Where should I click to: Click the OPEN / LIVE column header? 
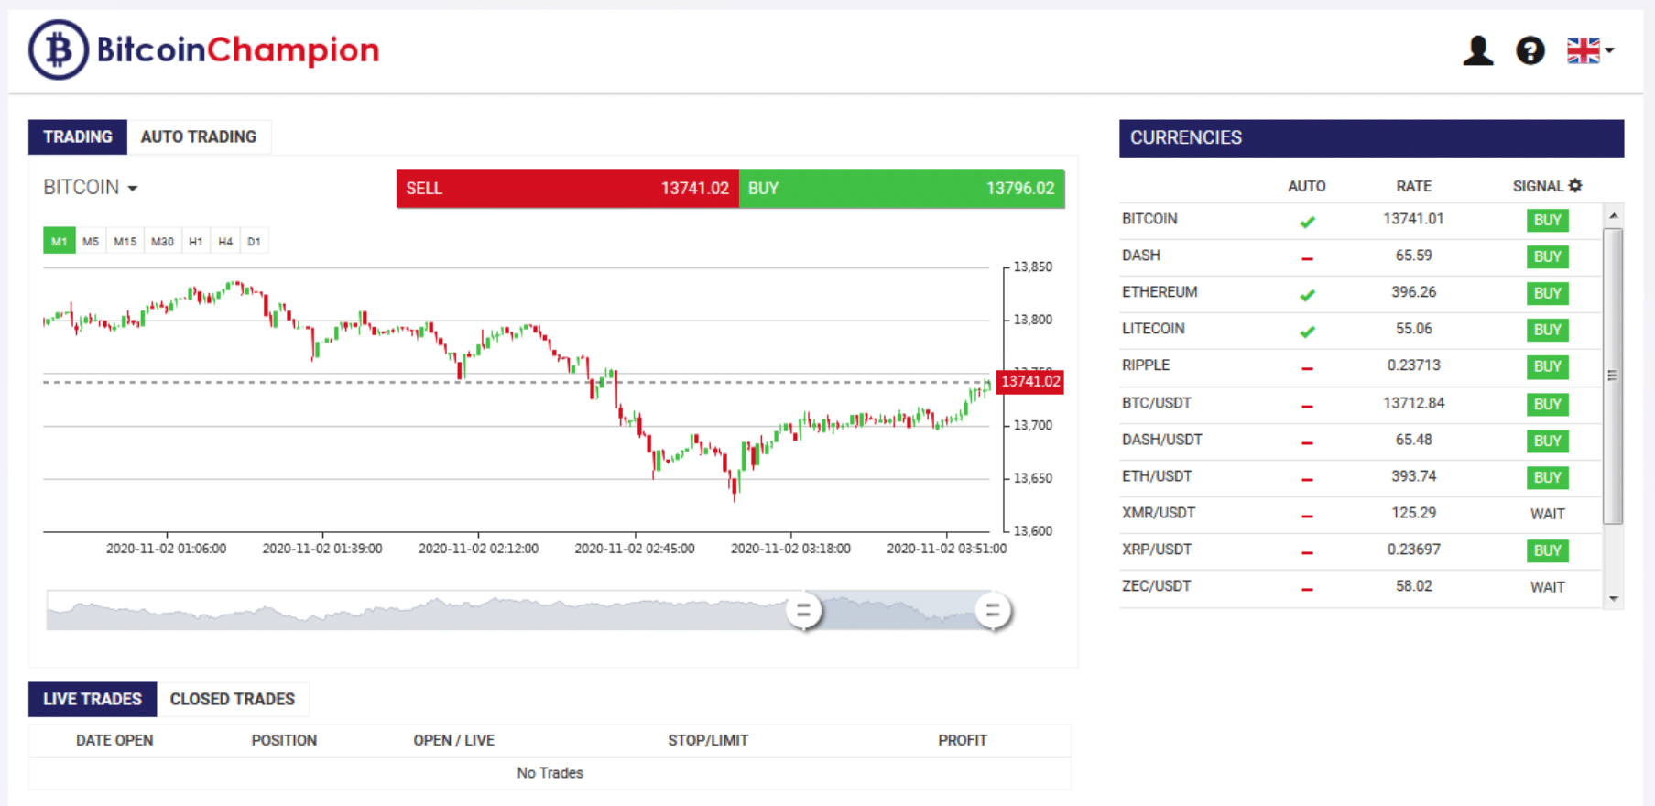click(453, 740)
